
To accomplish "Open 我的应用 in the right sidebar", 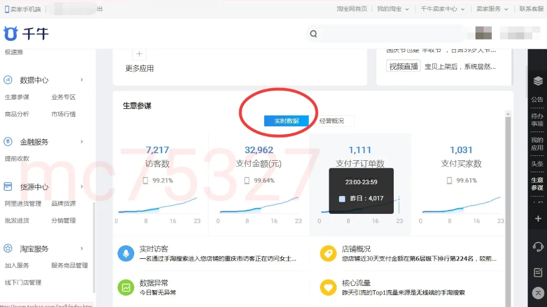I will (537, 143).
